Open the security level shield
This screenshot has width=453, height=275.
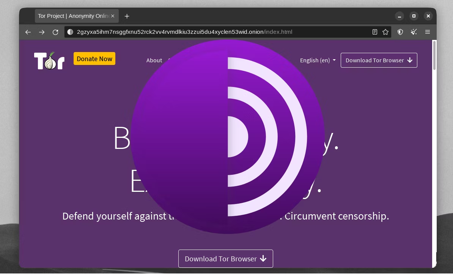click(400, 32)
